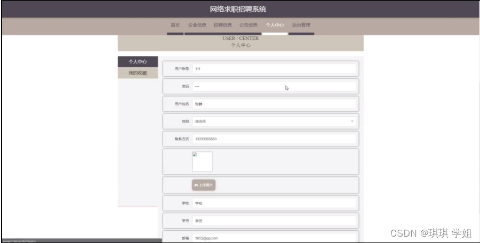
Task: Focus the 学历 input field
Action: pos(274,221)
